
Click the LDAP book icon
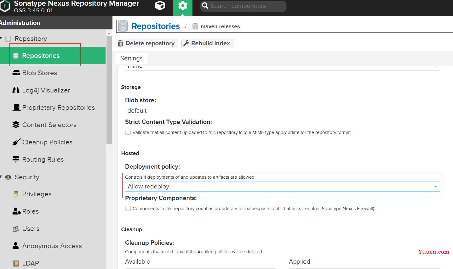tap(16, 263)
